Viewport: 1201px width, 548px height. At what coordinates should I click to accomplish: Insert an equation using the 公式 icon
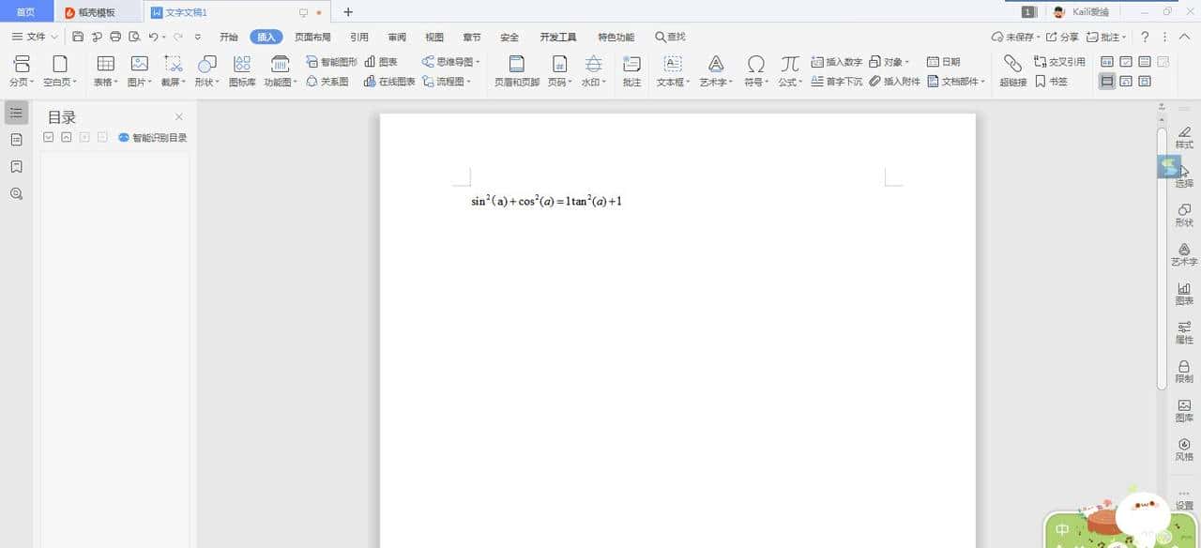(789, 66)
